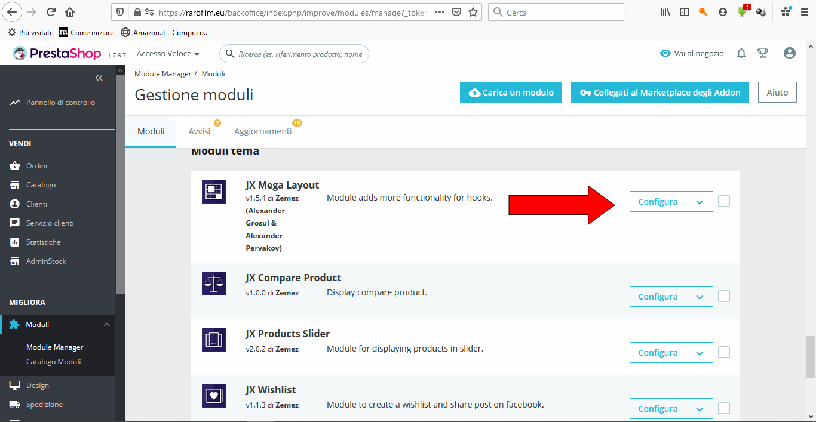Select the JX Products Slider checkbox
The height and width of the screenshot is (422, 816).
point(724,352)
